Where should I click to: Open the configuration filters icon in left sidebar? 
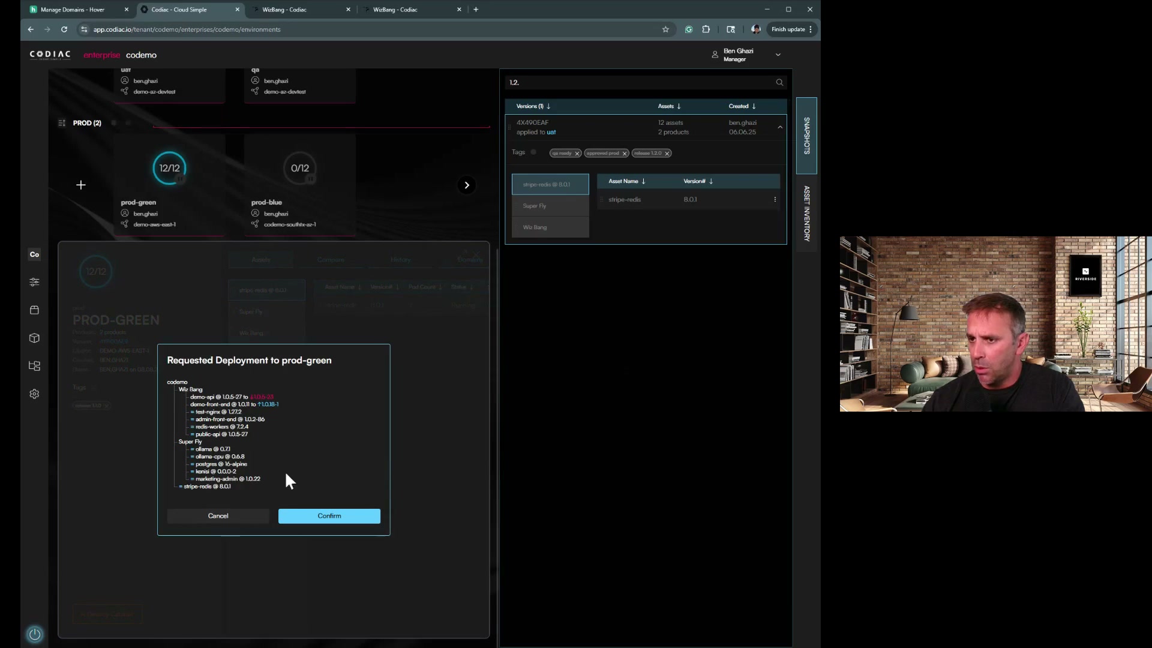pyautogui.click(x=34, y=281)
